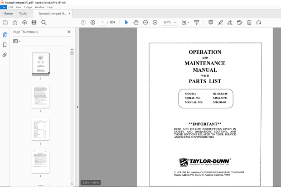Open the E-Sign menu

28,7
